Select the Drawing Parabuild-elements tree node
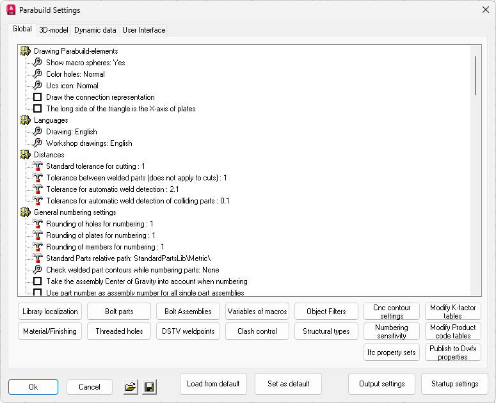The height and width of the screenshot is (403, 496). click(76, 51)
